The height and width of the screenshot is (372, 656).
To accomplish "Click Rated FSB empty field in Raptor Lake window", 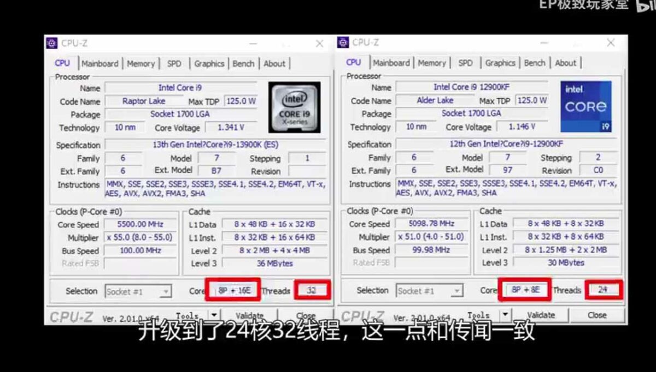I will [x=140, y=264].
